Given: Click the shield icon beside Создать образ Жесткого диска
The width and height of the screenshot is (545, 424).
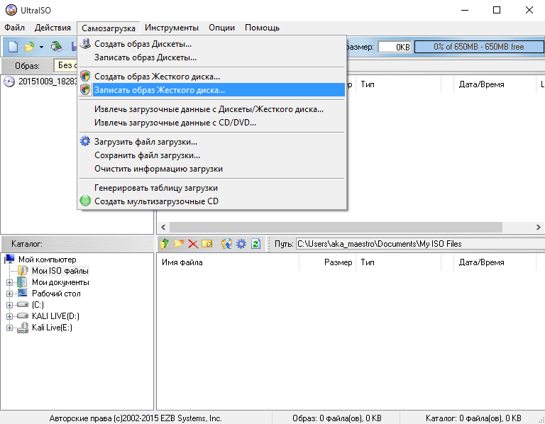Looking at the screenshot, I should click(85, 76).
